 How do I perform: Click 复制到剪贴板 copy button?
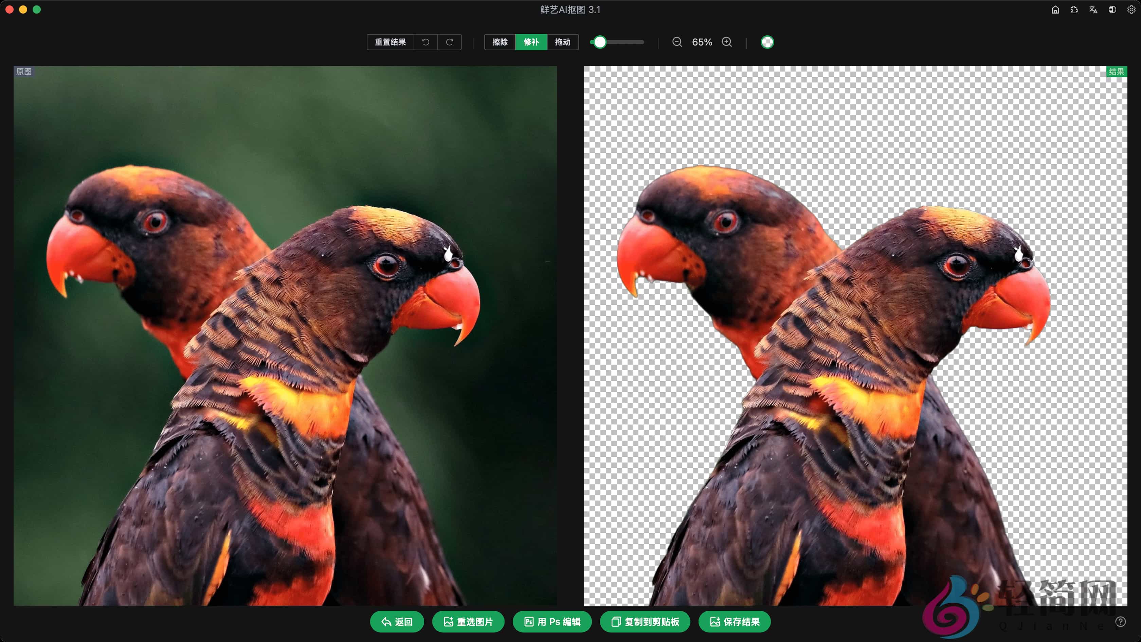645,622
